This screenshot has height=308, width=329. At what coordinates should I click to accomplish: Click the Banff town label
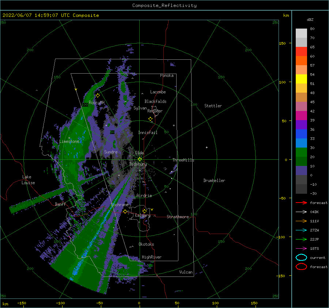coord(60,204)
